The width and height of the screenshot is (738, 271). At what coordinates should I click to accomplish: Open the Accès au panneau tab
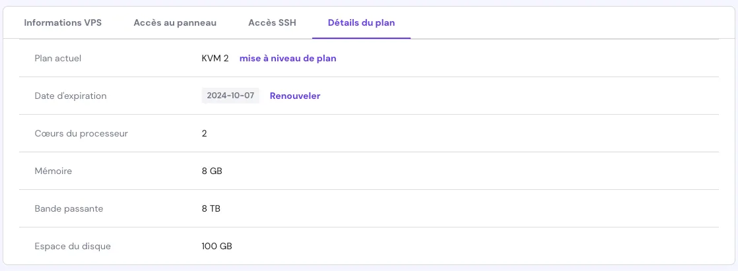(175, 22)
